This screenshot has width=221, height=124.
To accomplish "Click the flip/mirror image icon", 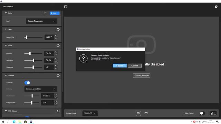I will [213, 113].
